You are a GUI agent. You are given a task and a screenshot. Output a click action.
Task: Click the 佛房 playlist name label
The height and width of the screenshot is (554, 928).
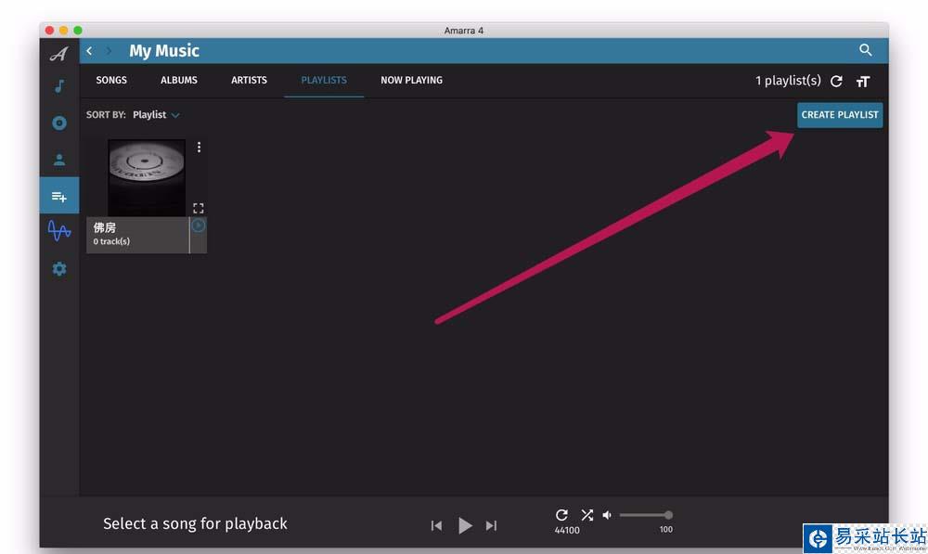pos(104,227)
